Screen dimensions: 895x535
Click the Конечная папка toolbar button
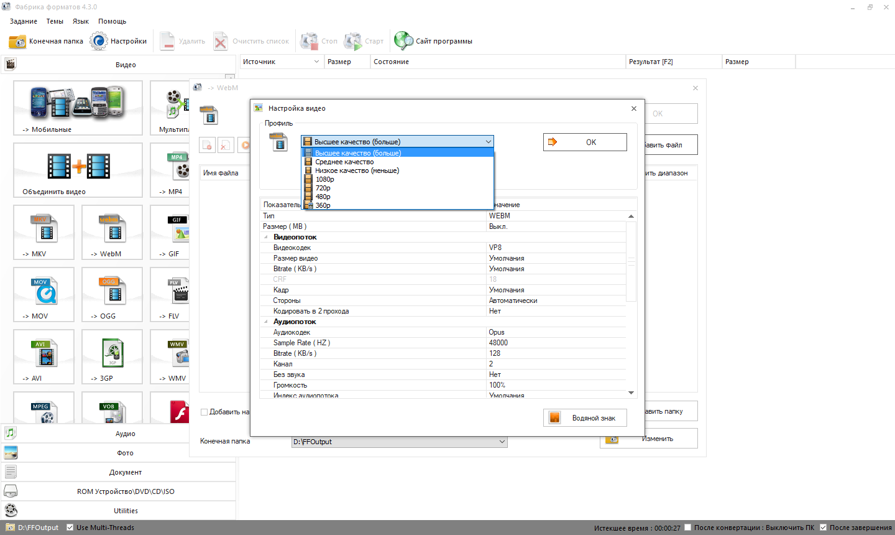(x=46, y=41)
